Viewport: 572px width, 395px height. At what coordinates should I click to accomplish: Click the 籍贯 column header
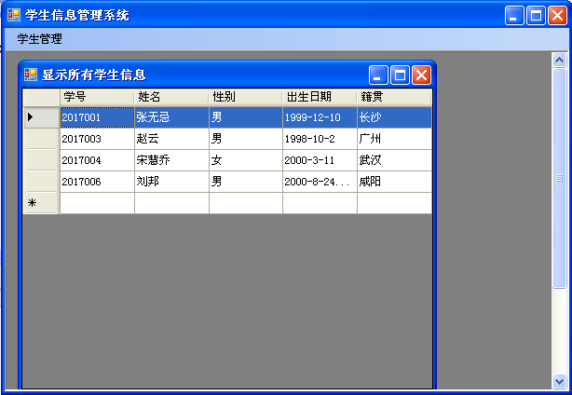click(394, 97)
